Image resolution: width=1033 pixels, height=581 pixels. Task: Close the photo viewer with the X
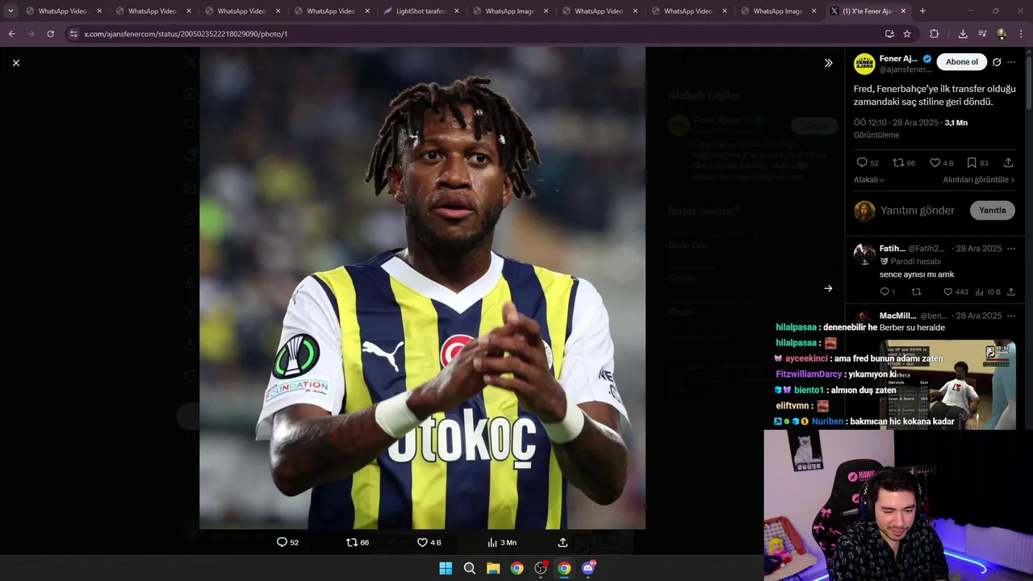click(16, 63)
